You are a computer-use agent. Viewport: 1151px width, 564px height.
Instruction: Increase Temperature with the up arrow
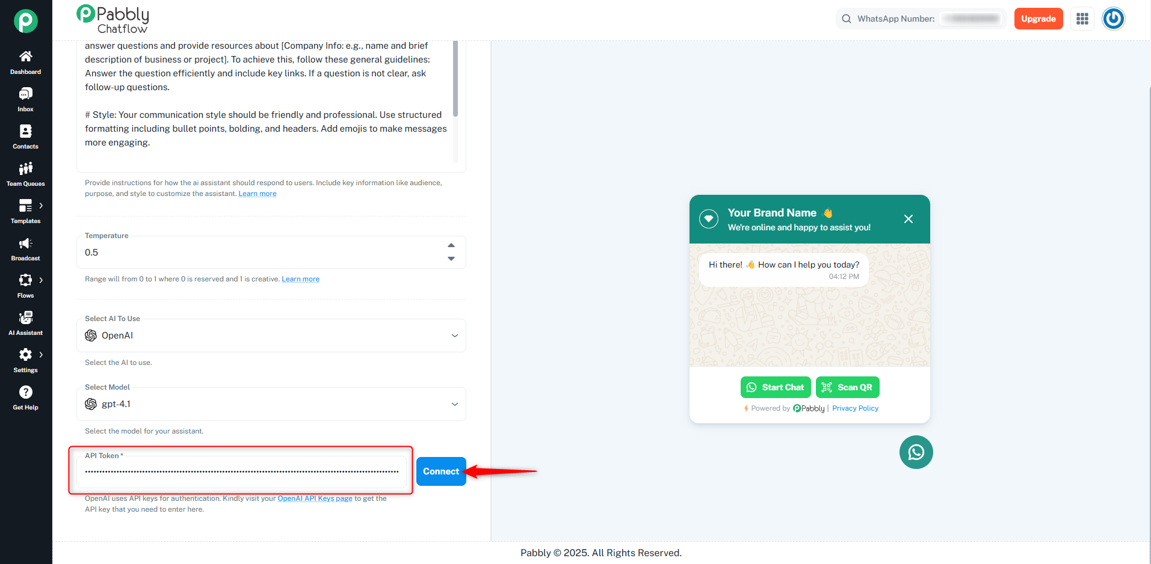tap(451, 245)
